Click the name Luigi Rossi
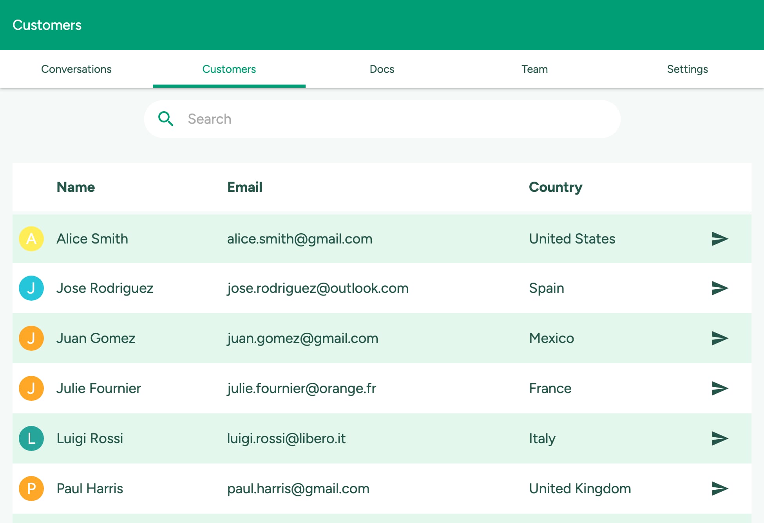 (x=90, y=439)
